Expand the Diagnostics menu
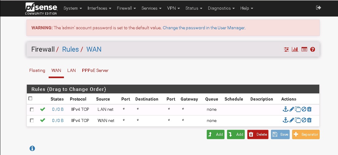Screen dimensions: 338x155 point(221,8)
